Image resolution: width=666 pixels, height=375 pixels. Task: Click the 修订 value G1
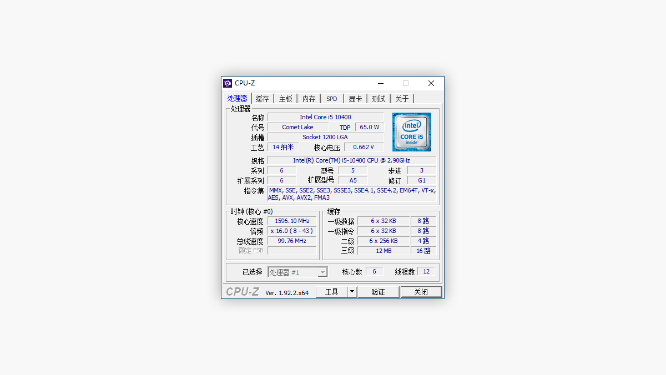[x=422, y=180]
